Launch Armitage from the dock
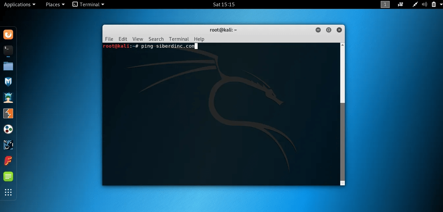The width and height of the screenshot is (443, 212). click(8, 98)
